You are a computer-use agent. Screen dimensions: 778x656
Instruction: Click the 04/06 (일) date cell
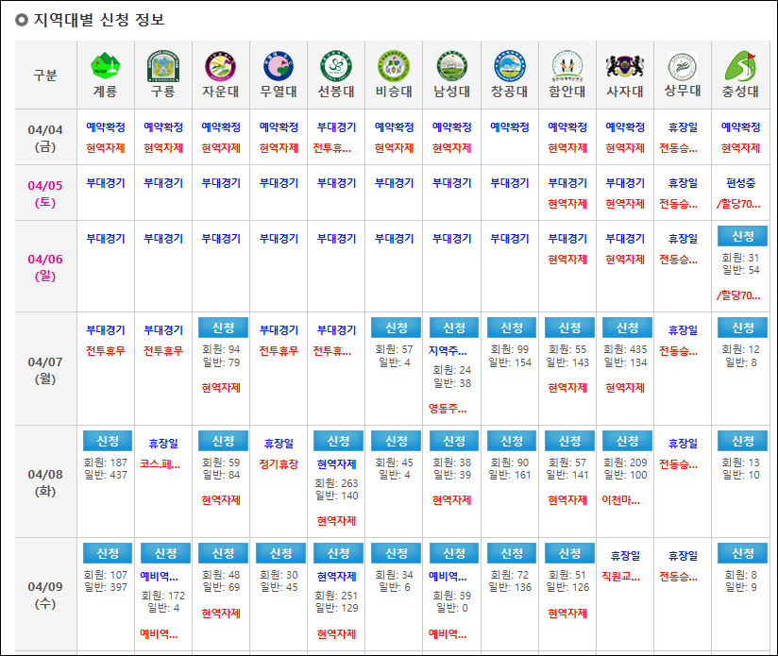tap(45, 267)
